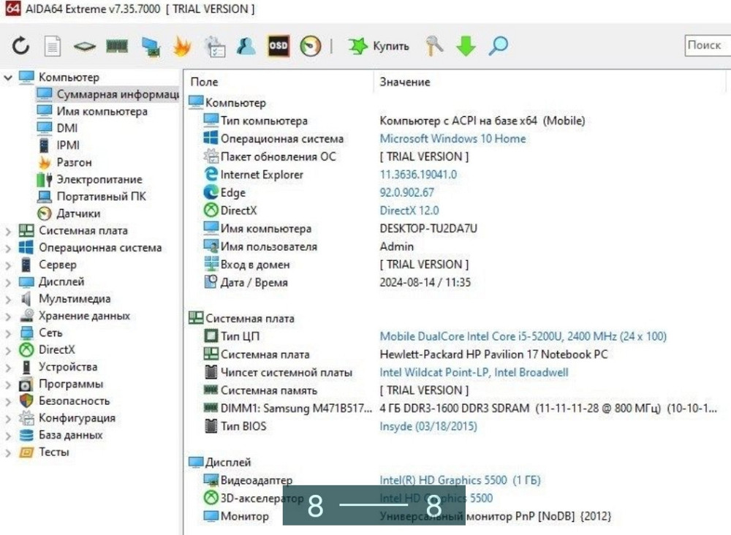
Task: Open the Microsoft Windows 10 Home link
Action: point(452,139)
